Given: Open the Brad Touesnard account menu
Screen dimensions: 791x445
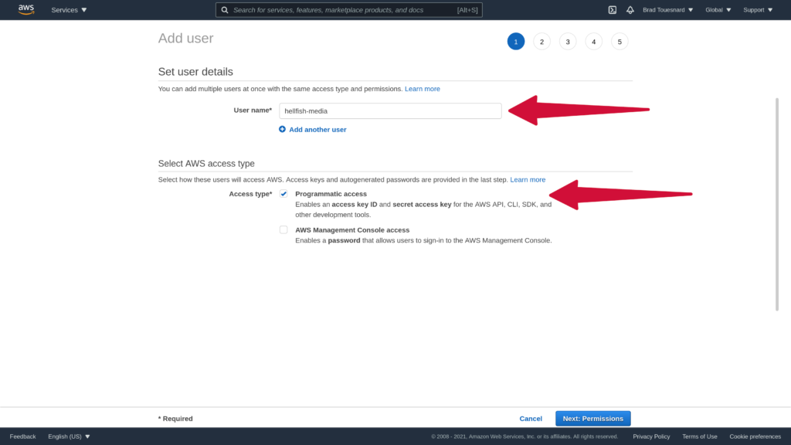Looking at the screenshot, I should click(666, 9).
